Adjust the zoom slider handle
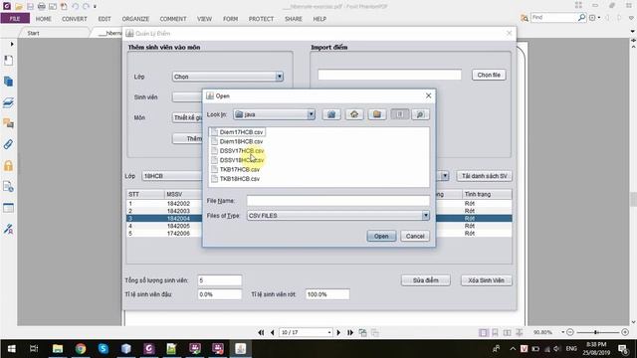Screen dimensions: 637x358 (x=596, y=332)
